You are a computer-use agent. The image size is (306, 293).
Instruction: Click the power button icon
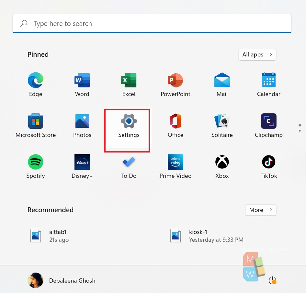272,280
